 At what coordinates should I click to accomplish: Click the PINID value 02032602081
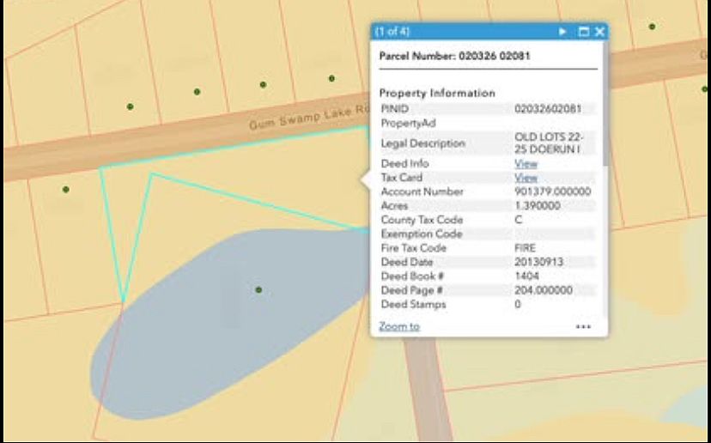pyautogui.click(x=547, y=109)
